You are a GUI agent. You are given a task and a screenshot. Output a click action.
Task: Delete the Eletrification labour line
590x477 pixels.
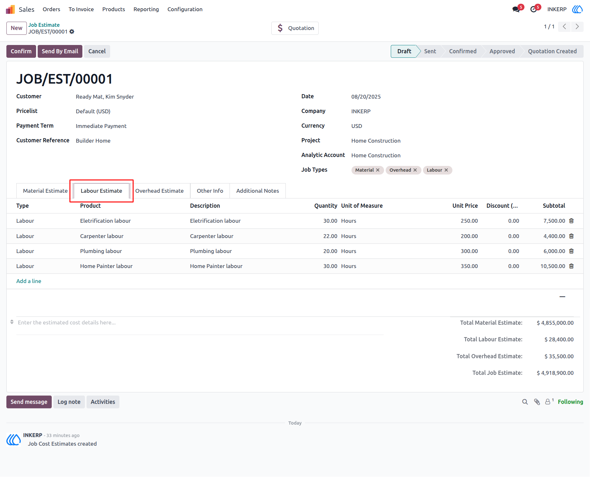571,221
